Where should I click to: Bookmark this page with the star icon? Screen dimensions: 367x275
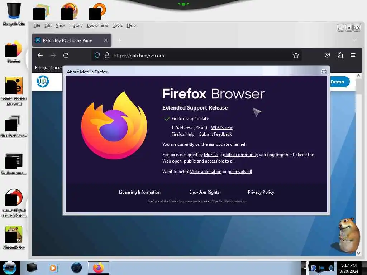click(x=296, y=56)
